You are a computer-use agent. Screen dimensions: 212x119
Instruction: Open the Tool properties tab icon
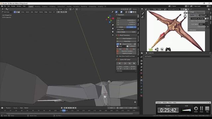click(141, 57)
